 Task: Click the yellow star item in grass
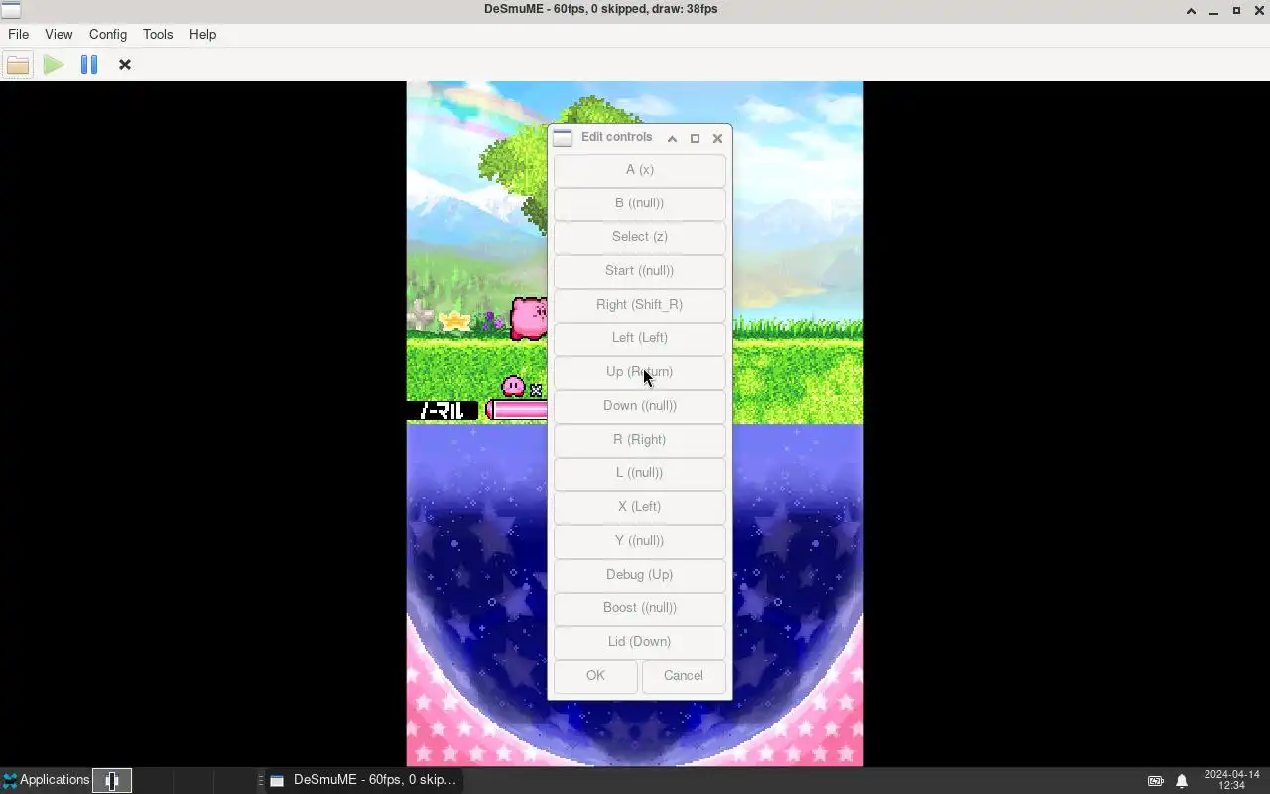(x=454, y=320)
